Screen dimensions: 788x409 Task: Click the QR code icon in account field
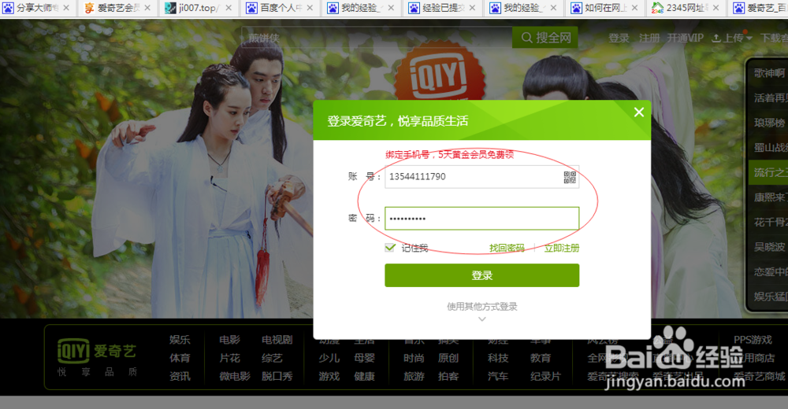[x=570, y=177]
